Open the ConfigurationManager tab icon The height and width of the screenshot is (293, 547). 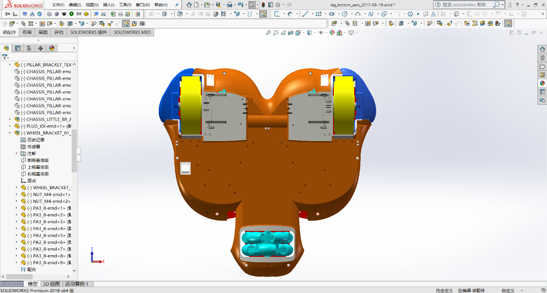pos(29,48)
